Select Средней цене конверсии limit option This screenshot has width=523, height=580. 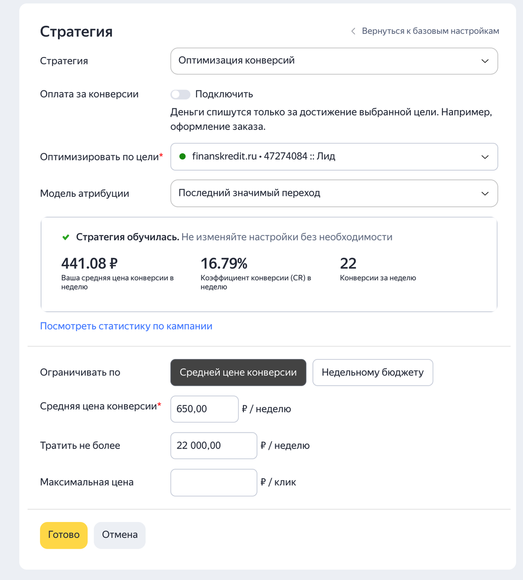point(238,372)
